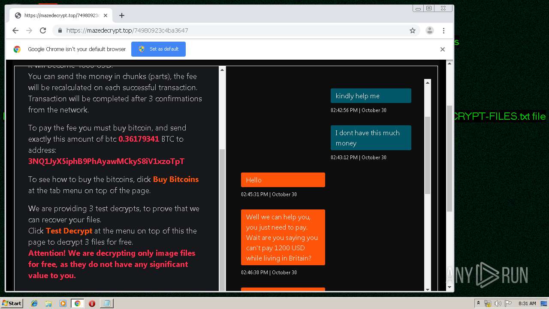
Task: Click the 'Well we can help you' message
Action: pos(283,237)
